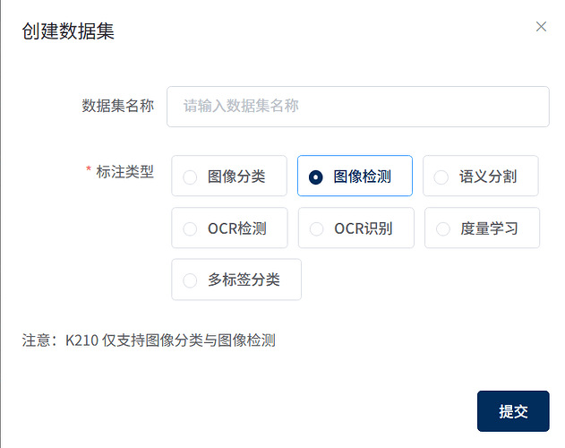The image size is (565, 448).
Task: Select the 多标签分类 radio circle
Action: (190, 280)
